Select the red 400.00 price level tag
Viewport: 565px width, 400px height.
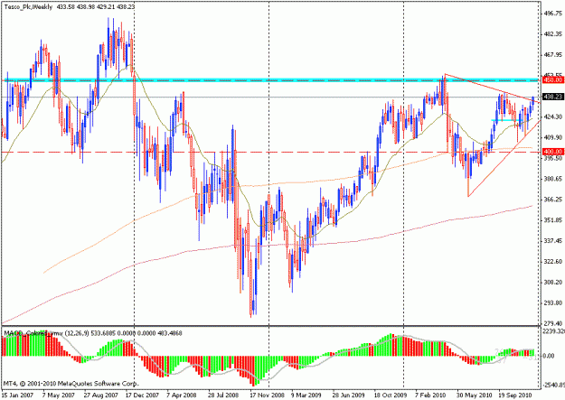[552, 152]
